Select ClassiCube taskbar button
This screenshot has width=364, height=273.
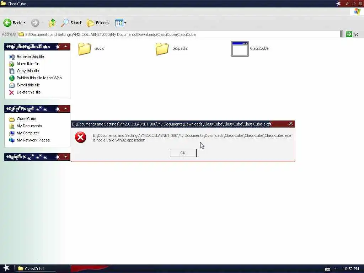click(42, 269)
